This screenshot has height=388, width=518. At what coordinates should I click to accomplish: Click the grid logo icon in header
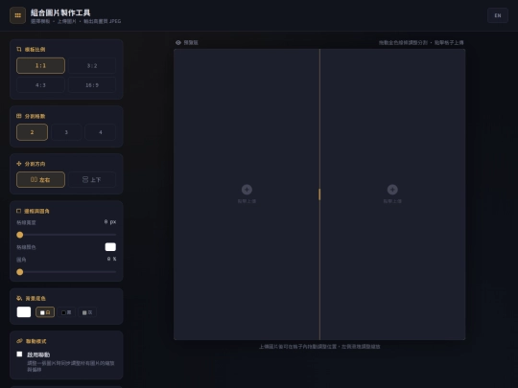coord(18,15)
